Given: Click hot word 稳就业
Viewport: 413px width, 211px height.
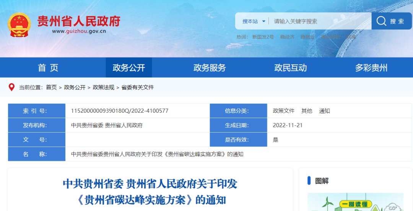Looking at the screenshot, I should click(307, 37).
